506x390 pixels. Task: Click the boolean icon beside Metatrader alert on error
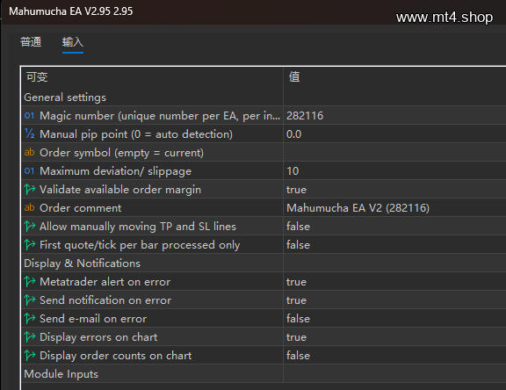[29, 282]
